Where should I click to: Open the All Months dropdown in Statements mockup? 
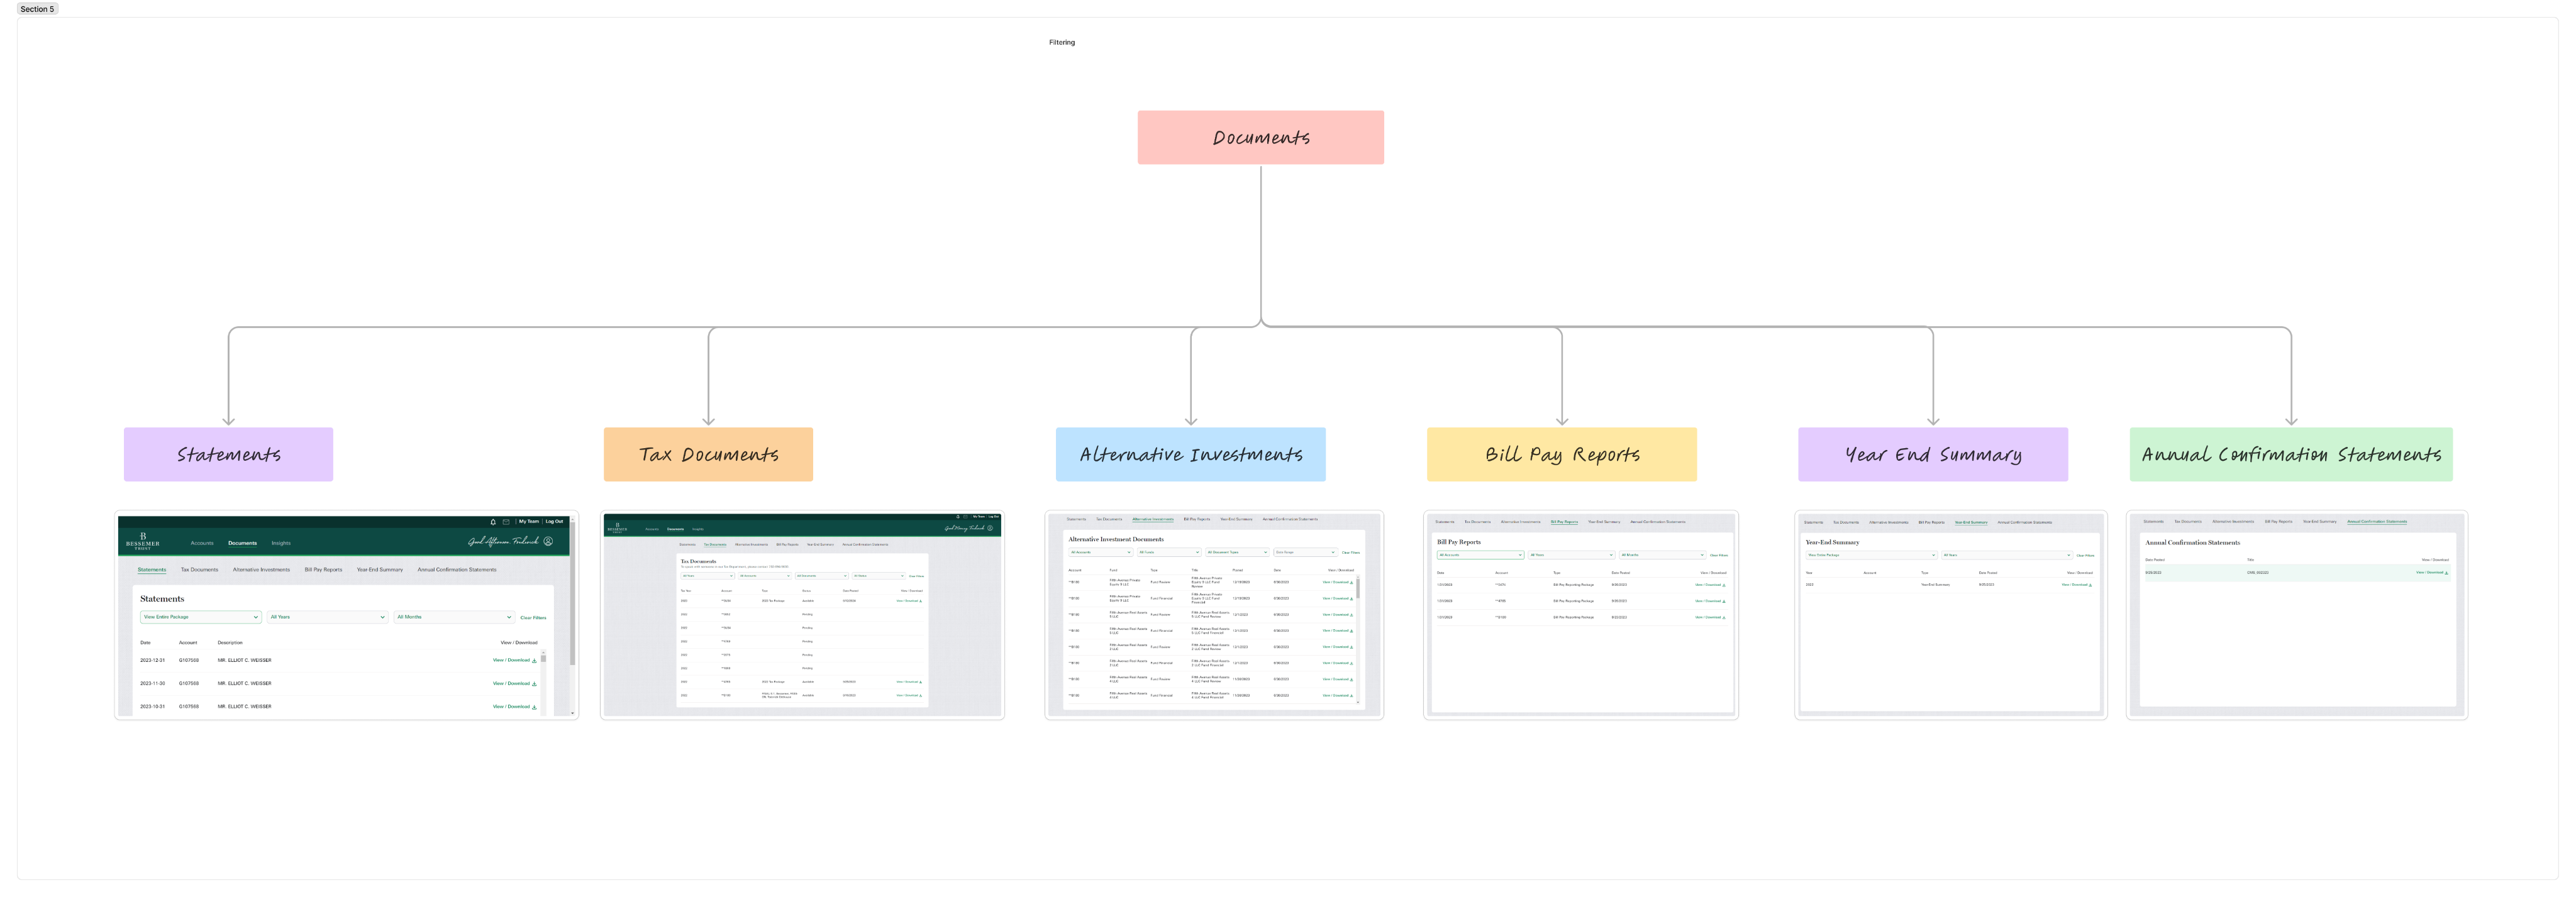tap(454, 617)
